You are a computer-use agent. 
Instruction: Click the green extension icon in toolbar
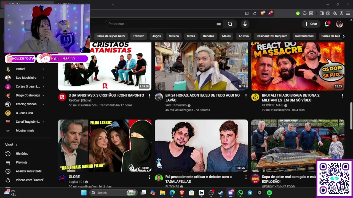click(298, 13)
